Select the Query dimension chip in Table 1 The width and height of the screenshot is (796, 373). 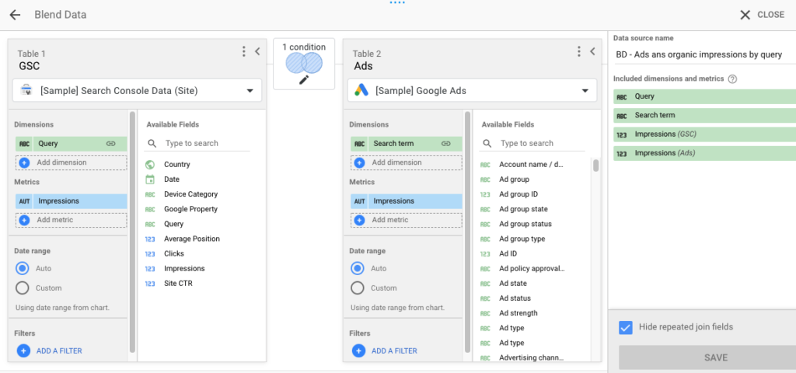[x=71, y=144]
